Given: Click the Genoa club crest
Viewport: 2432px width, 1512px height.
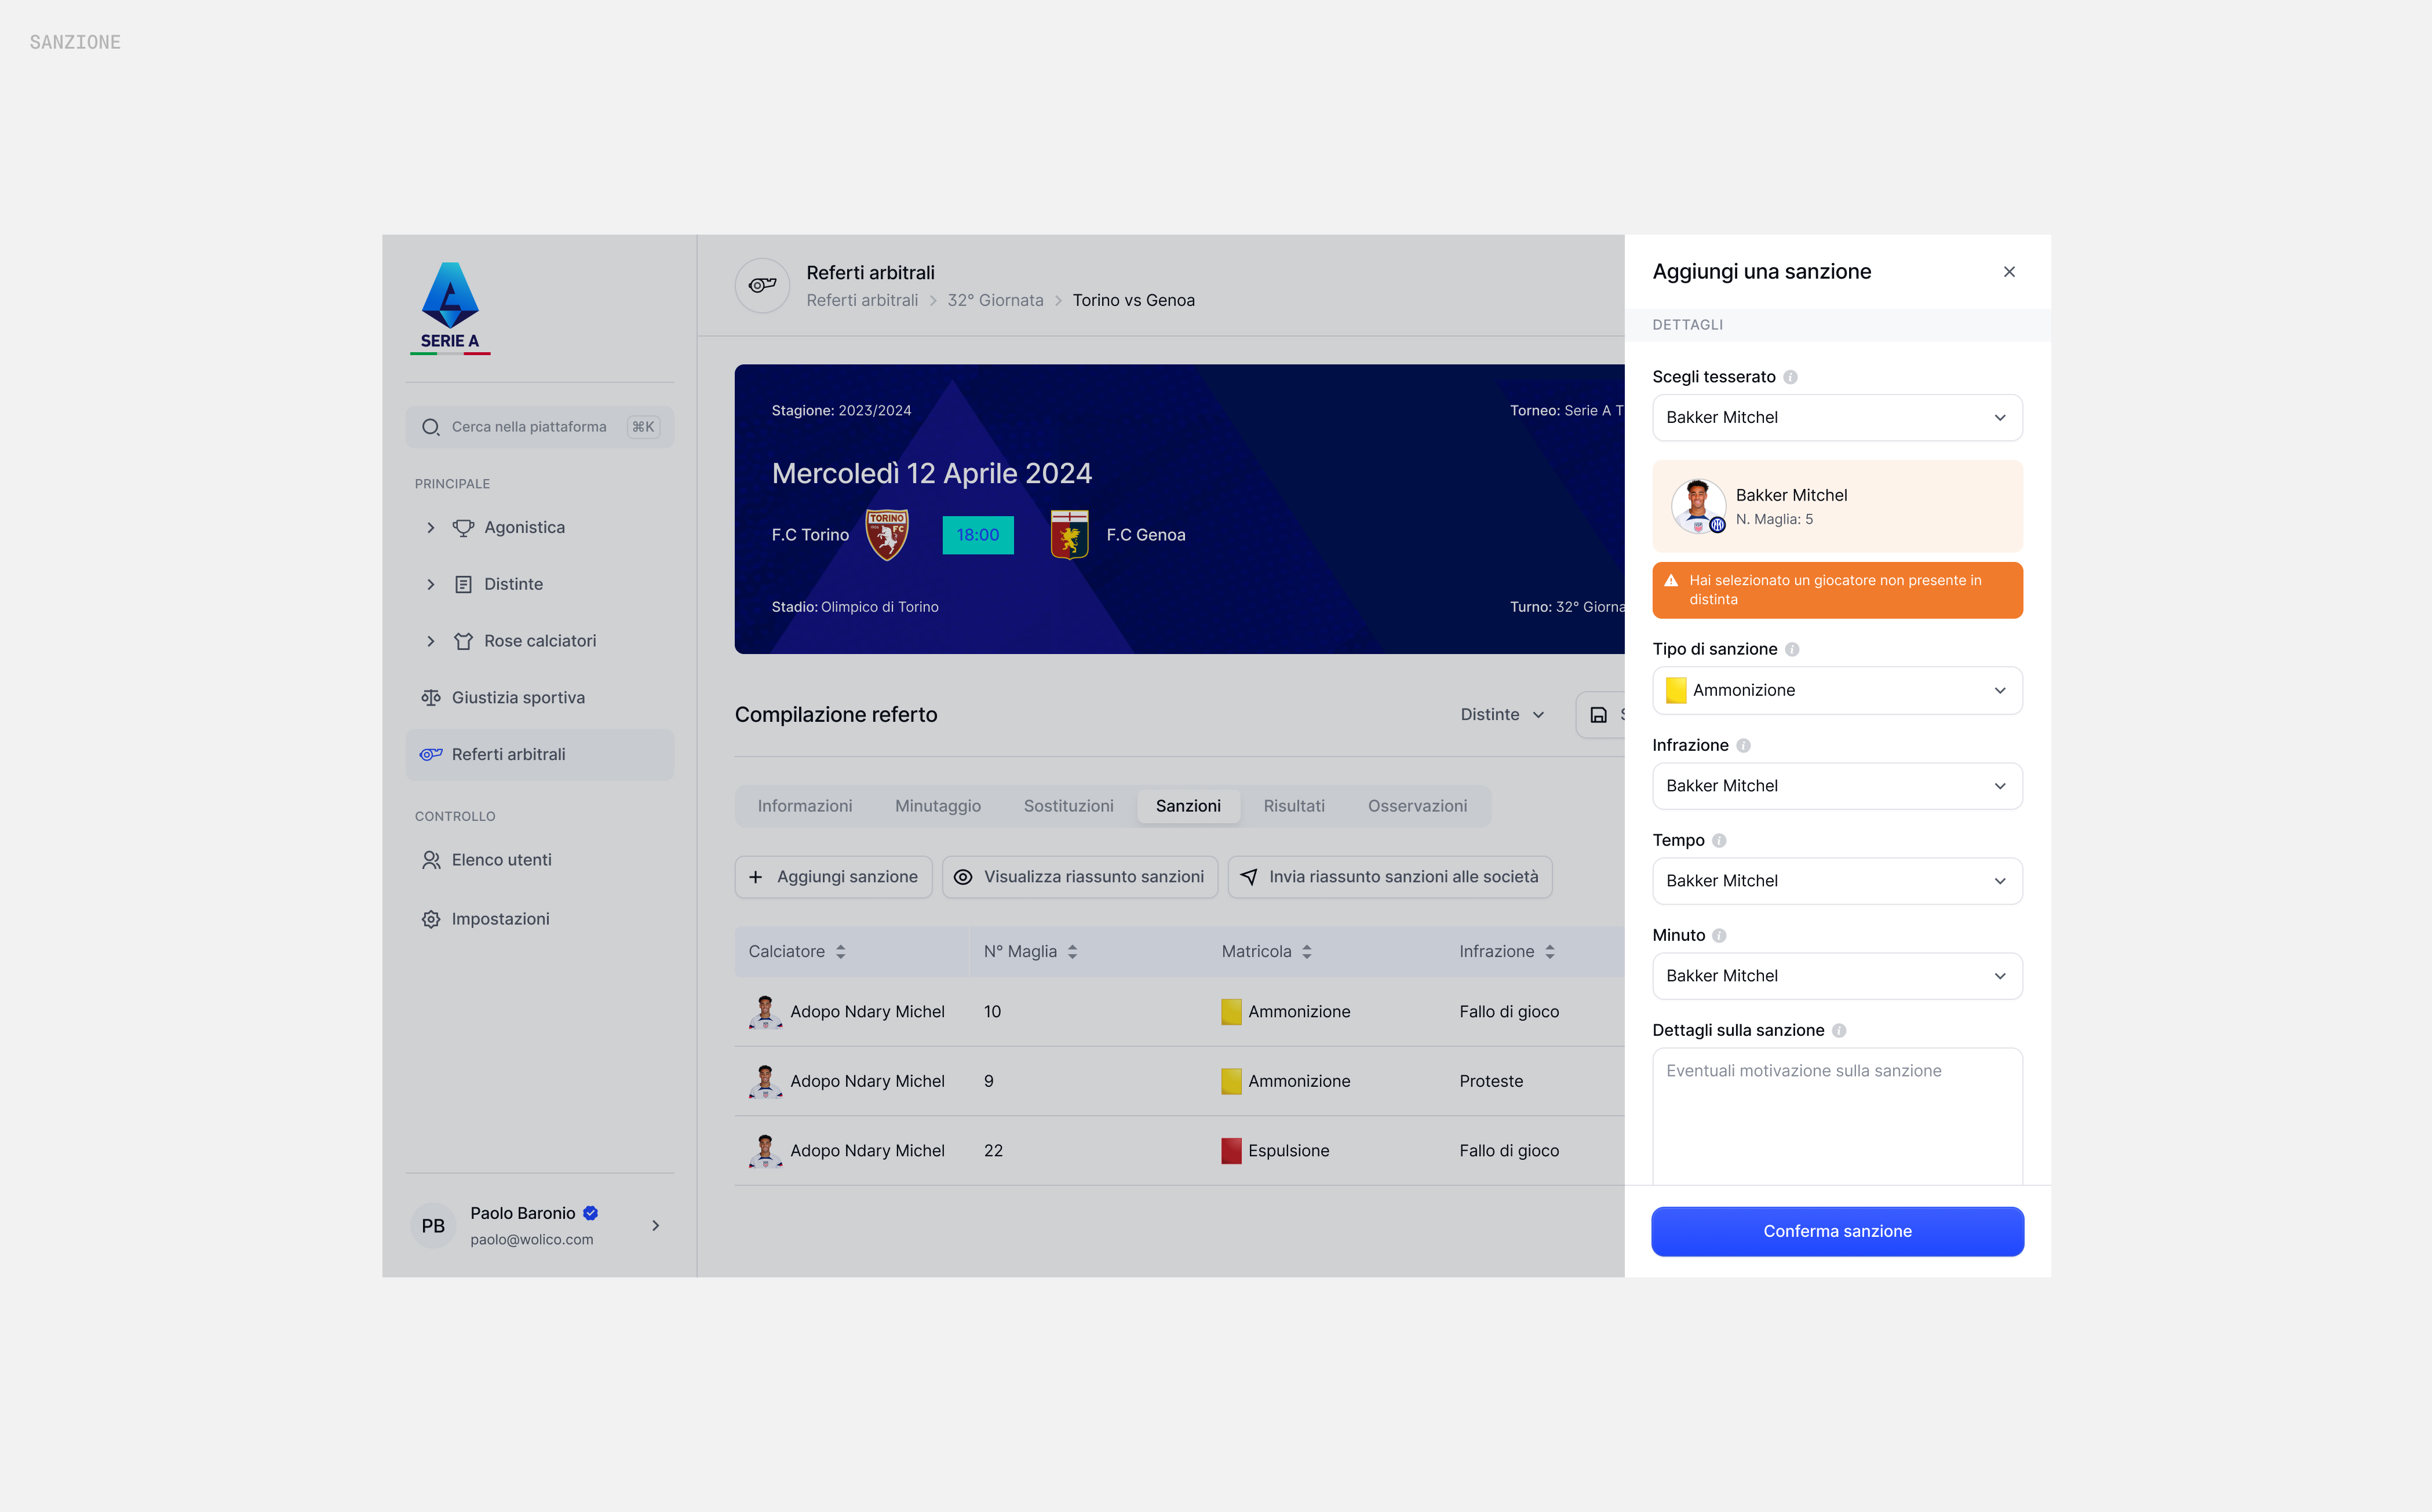Looking at the screenshot, I should (1069, 535).
